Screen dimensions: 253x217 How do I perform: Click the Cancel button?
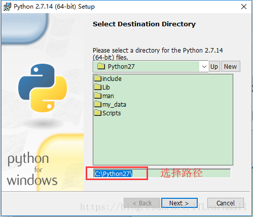point(226,203)
